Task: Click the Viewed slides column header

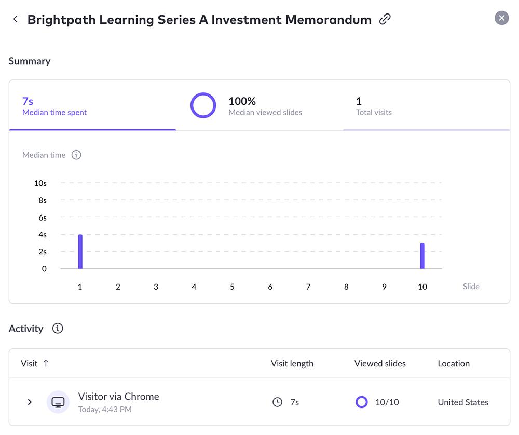Action: tap(380, 363)
